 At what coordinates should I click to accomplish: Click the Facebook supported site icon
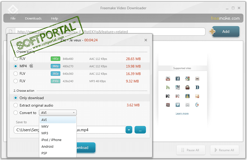tap(178, 79)
